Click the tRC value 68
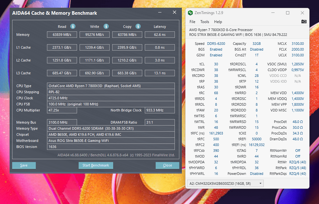 pos(216,93)
